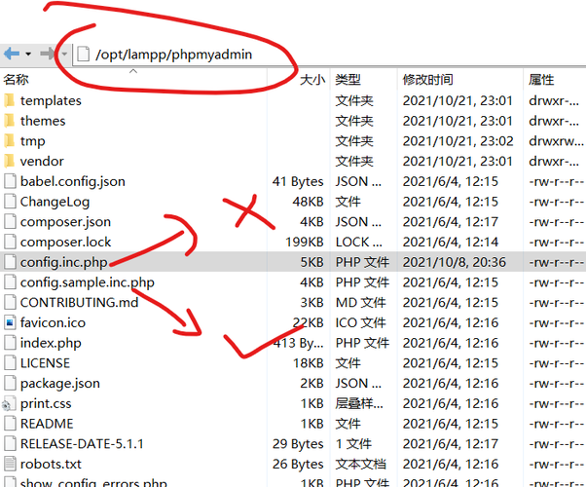The image size is (586, 487).
Task: Click the ChangeLog file icon
Action: (x=10, y=202)
